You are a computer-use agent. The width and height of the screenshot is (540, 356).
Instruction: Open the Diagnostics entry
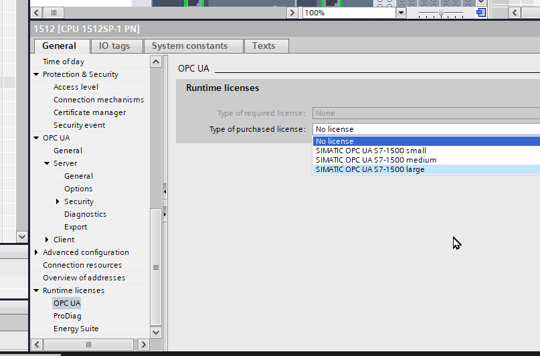point(85,214)
